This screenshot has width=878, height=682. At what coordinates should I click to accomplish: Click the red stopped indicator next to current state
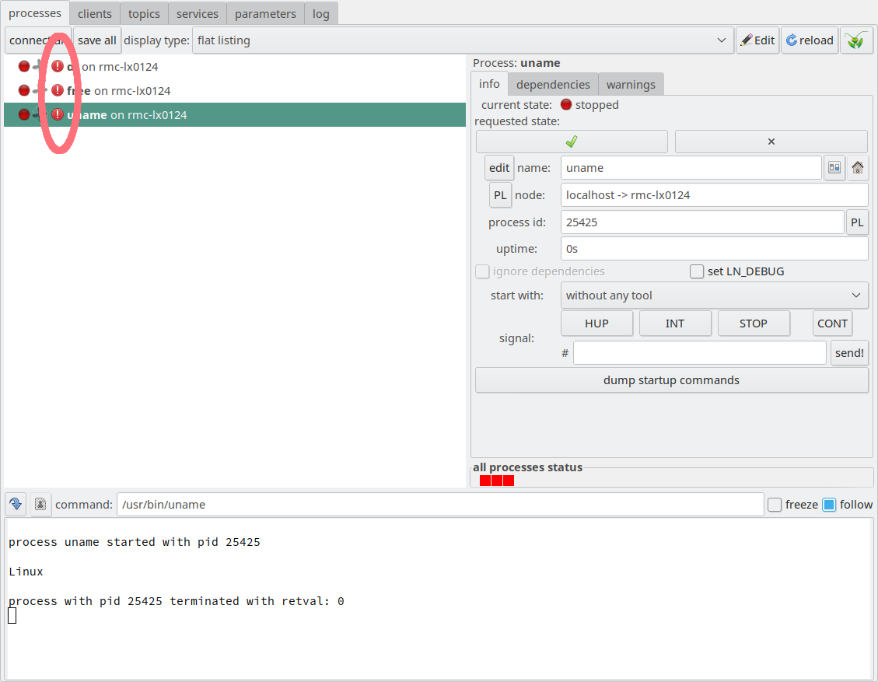(566, 104)
